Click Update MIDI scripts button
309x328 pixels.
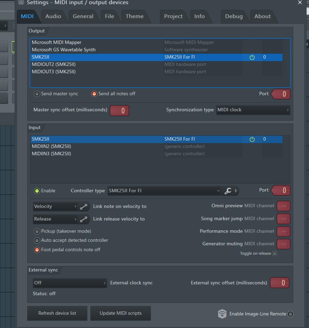120,313
